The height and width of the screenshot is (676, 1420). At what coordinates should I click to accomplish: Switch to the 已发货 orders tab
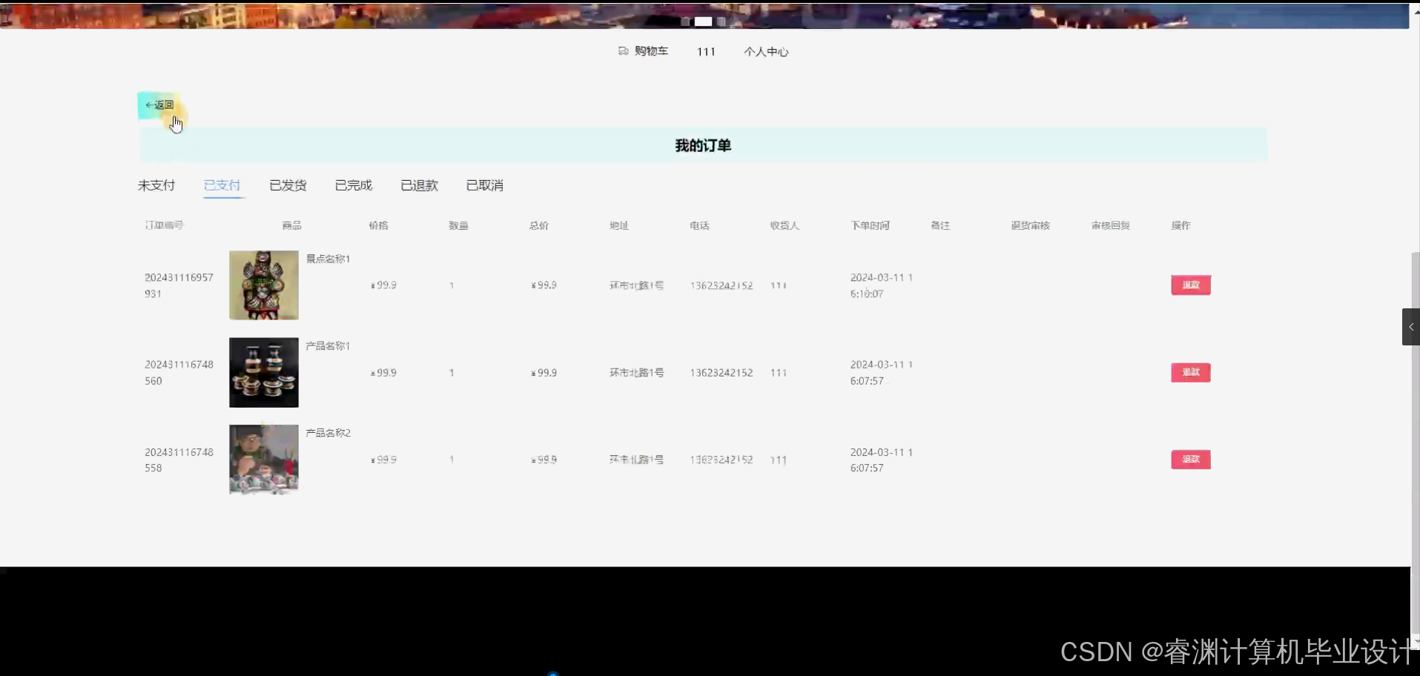[287, 185]
